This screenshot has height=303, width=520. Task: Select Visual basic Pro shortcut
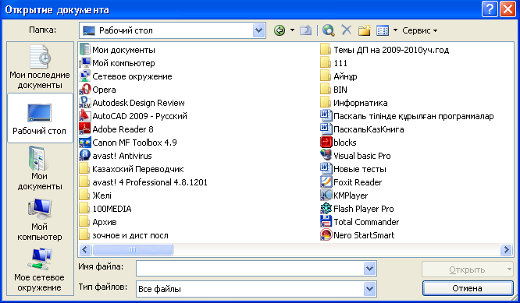coord(355,156)
